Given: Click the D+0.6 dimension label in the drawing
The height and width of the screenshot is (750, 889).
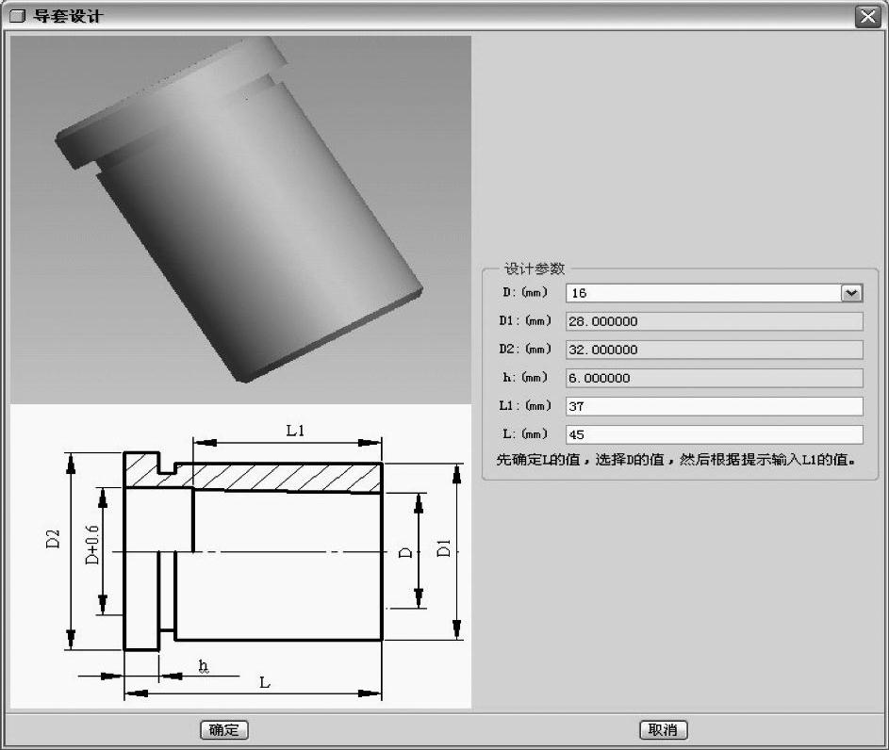Looking at the screenshot, I should [x=92, y=546].
